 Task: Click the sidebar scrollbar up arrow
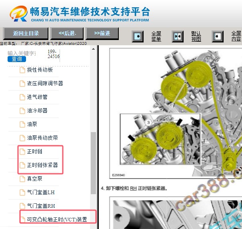93,49
